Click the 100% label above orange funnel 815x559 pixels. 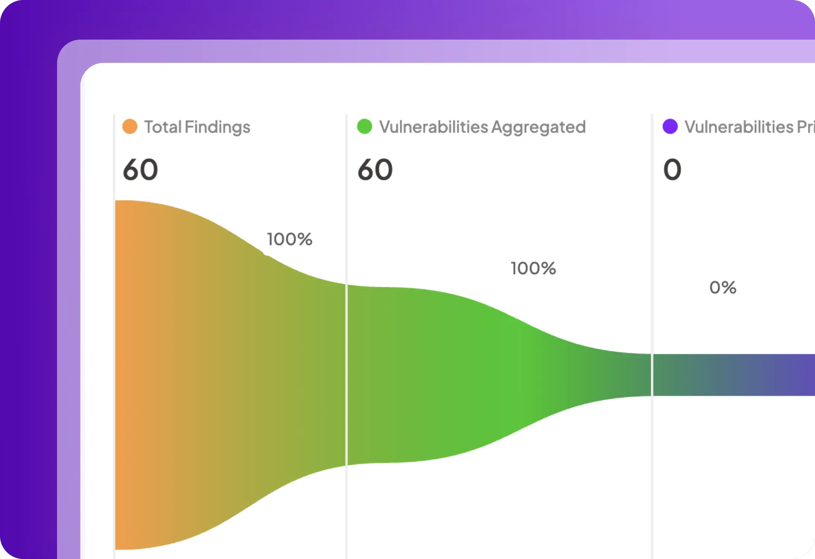click(290, 239)
